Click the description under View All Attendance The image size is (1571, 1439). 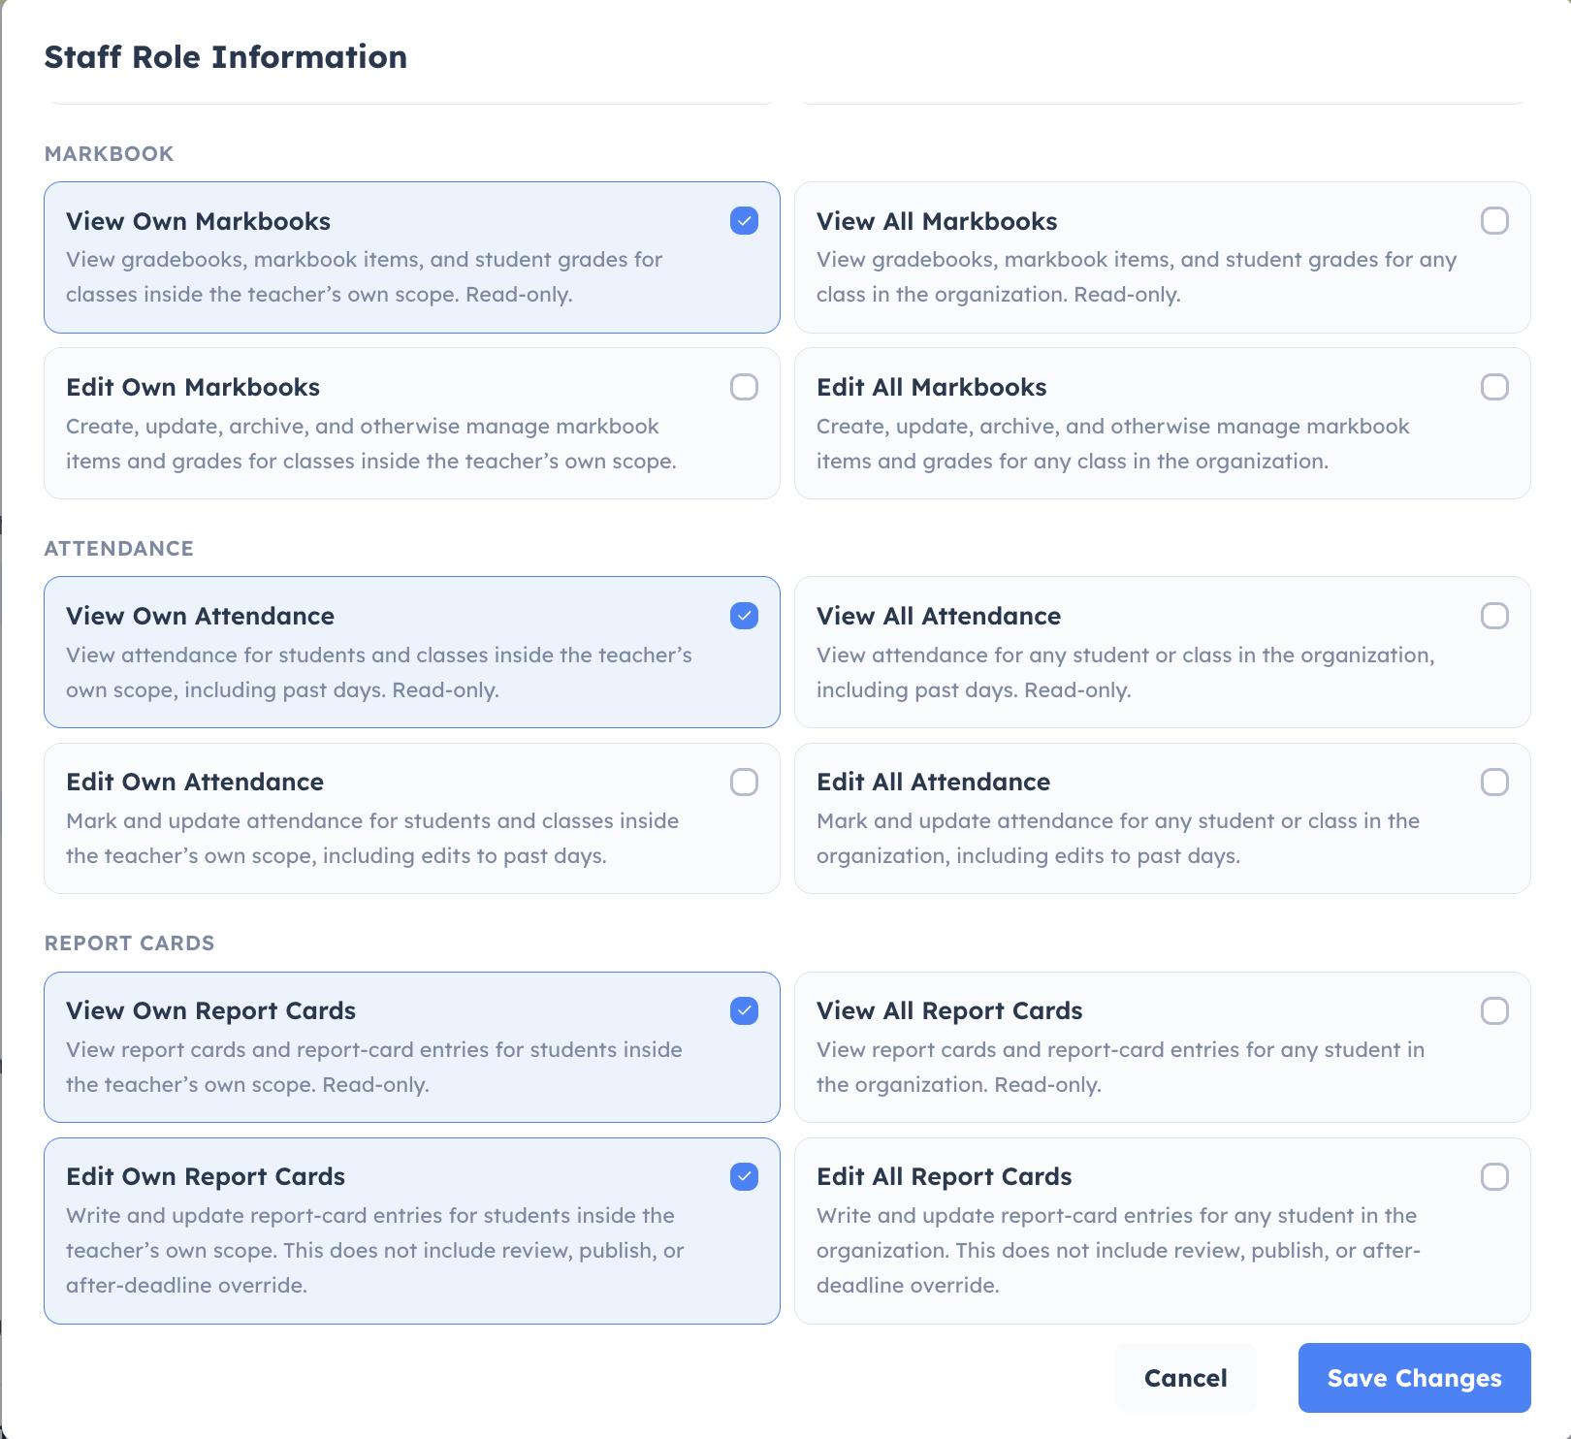click(1126, 673)
